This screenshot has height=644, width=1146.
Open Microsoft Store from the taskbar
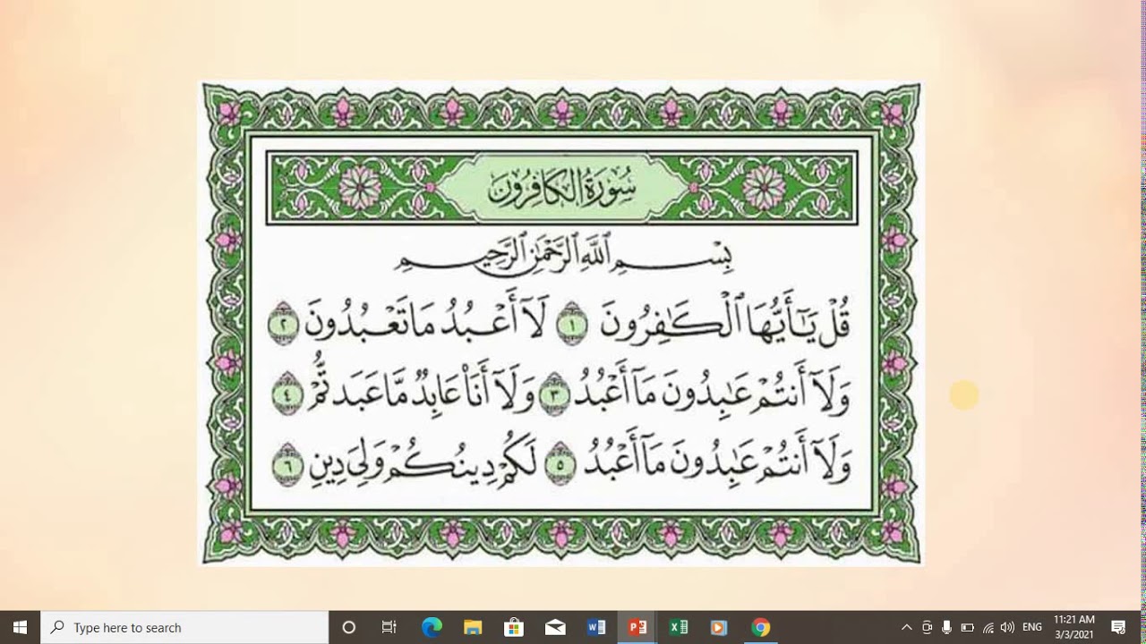click(x=514, y=627)
